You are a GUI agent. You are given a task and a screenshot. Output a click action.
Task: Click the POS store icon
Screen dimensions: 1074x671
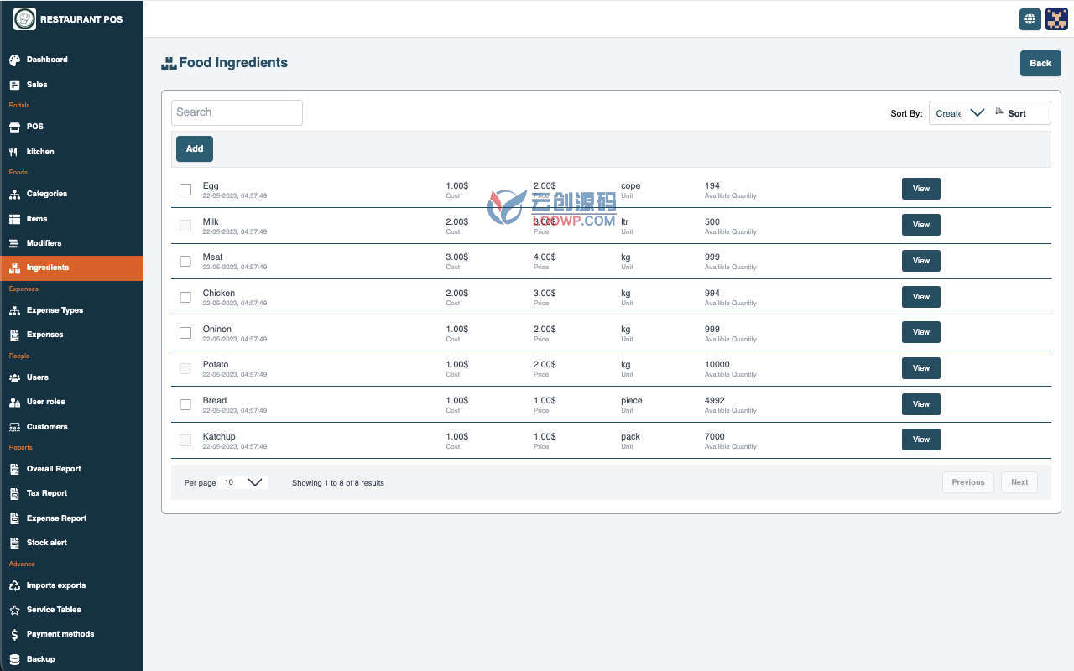[x=14, y=127]
